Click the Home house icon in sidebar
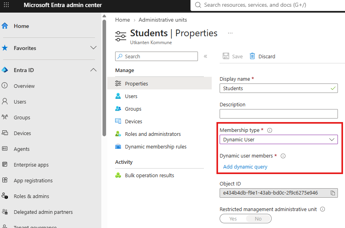The image size is (345, 228). (x=5, y=26)
